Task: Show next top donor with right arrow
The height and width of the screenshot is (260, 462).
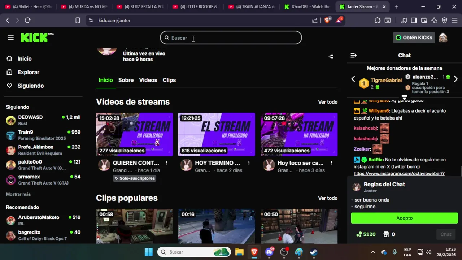Action: pos(456,79)
